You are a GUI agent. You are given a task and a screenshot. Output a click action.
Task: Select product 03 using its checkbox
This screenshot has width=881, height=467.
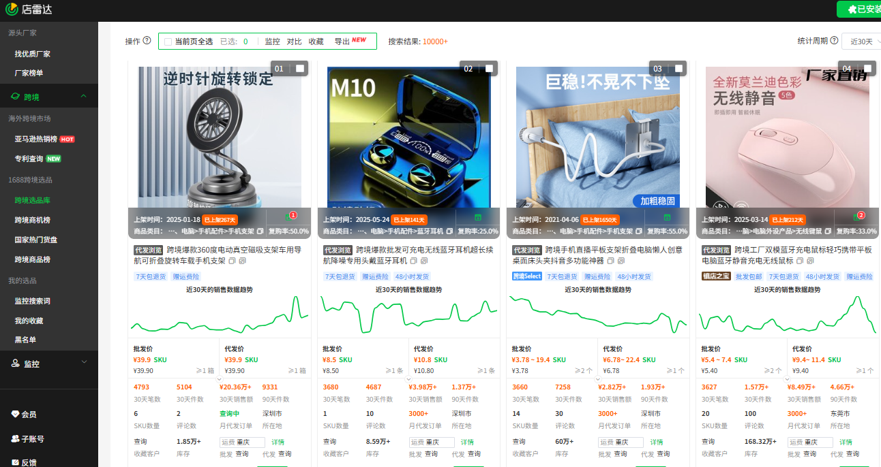678,69
